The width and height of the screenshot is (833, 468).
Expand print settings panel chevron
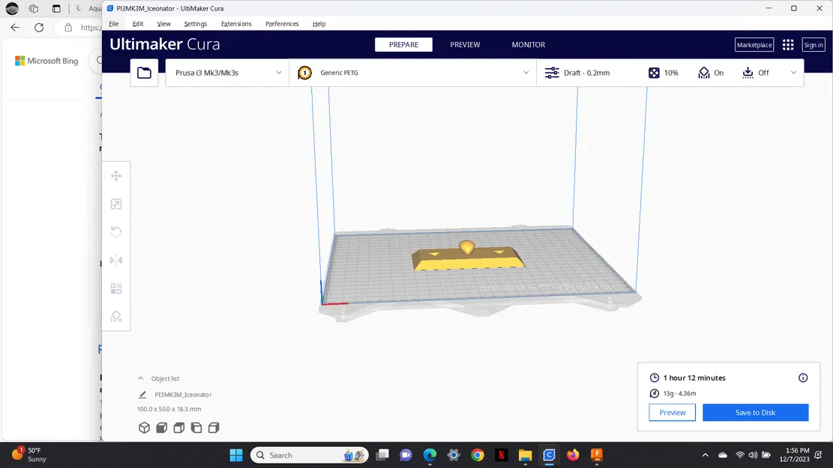794,73
